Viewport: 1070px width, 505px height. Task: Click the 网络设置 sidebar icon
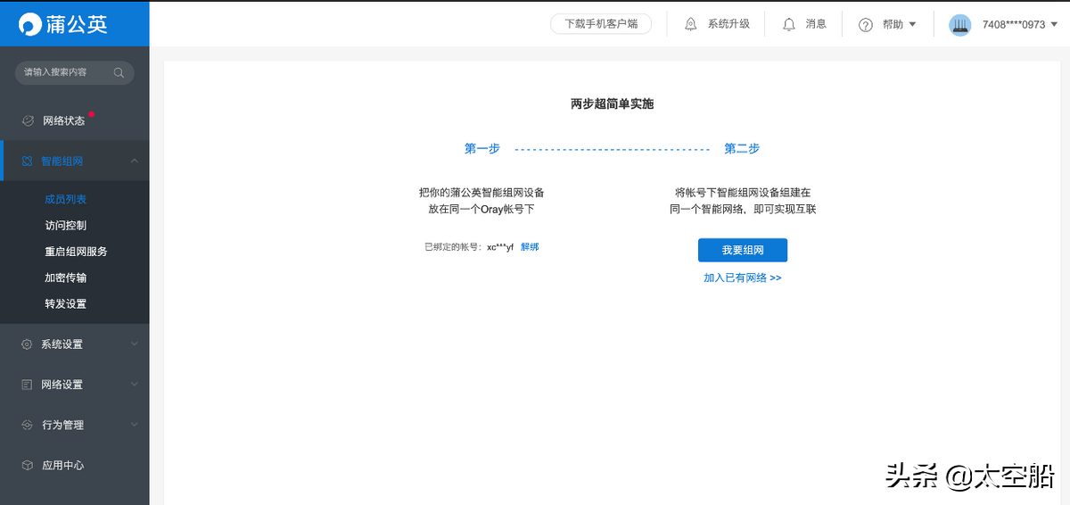point(27,385)
